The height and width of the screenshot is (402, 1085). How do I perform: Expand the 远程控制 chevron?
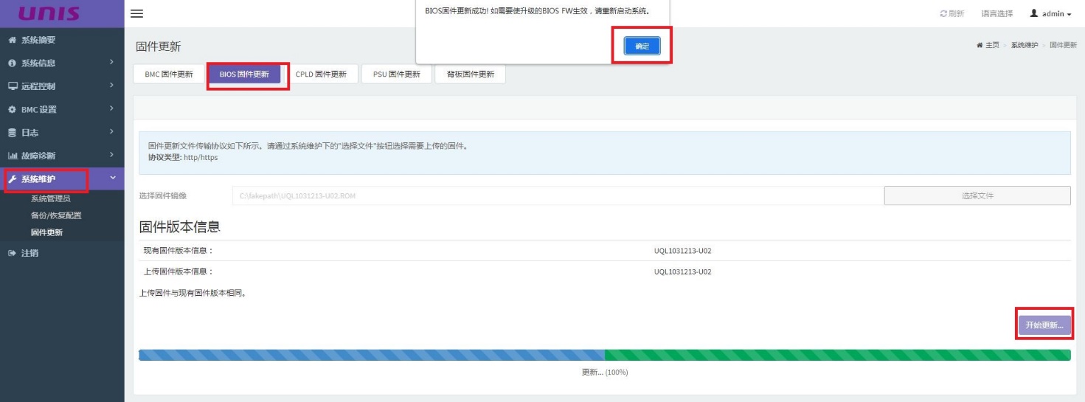(x=111, y=86)
